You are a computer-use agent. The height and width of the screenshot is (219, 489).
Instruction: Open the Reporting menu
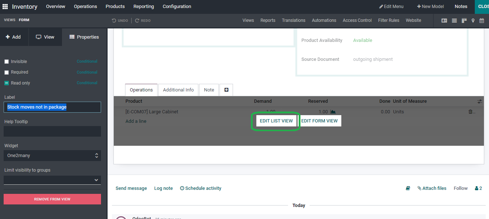point(144,7)
